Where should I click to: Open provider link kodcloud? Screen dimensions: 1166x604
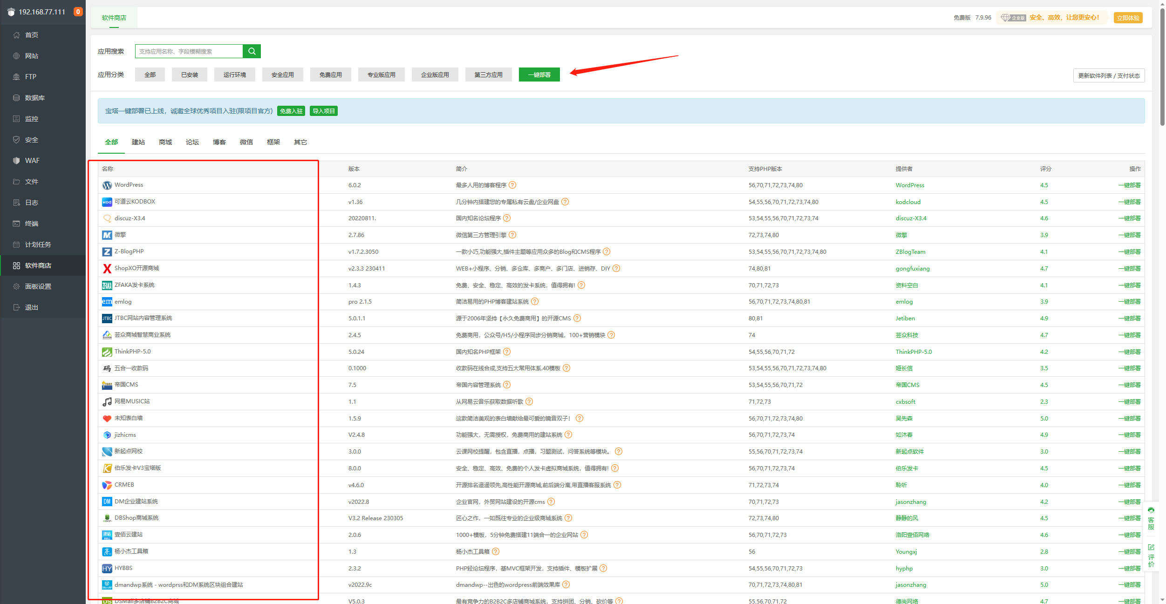(x=908, y=202)
